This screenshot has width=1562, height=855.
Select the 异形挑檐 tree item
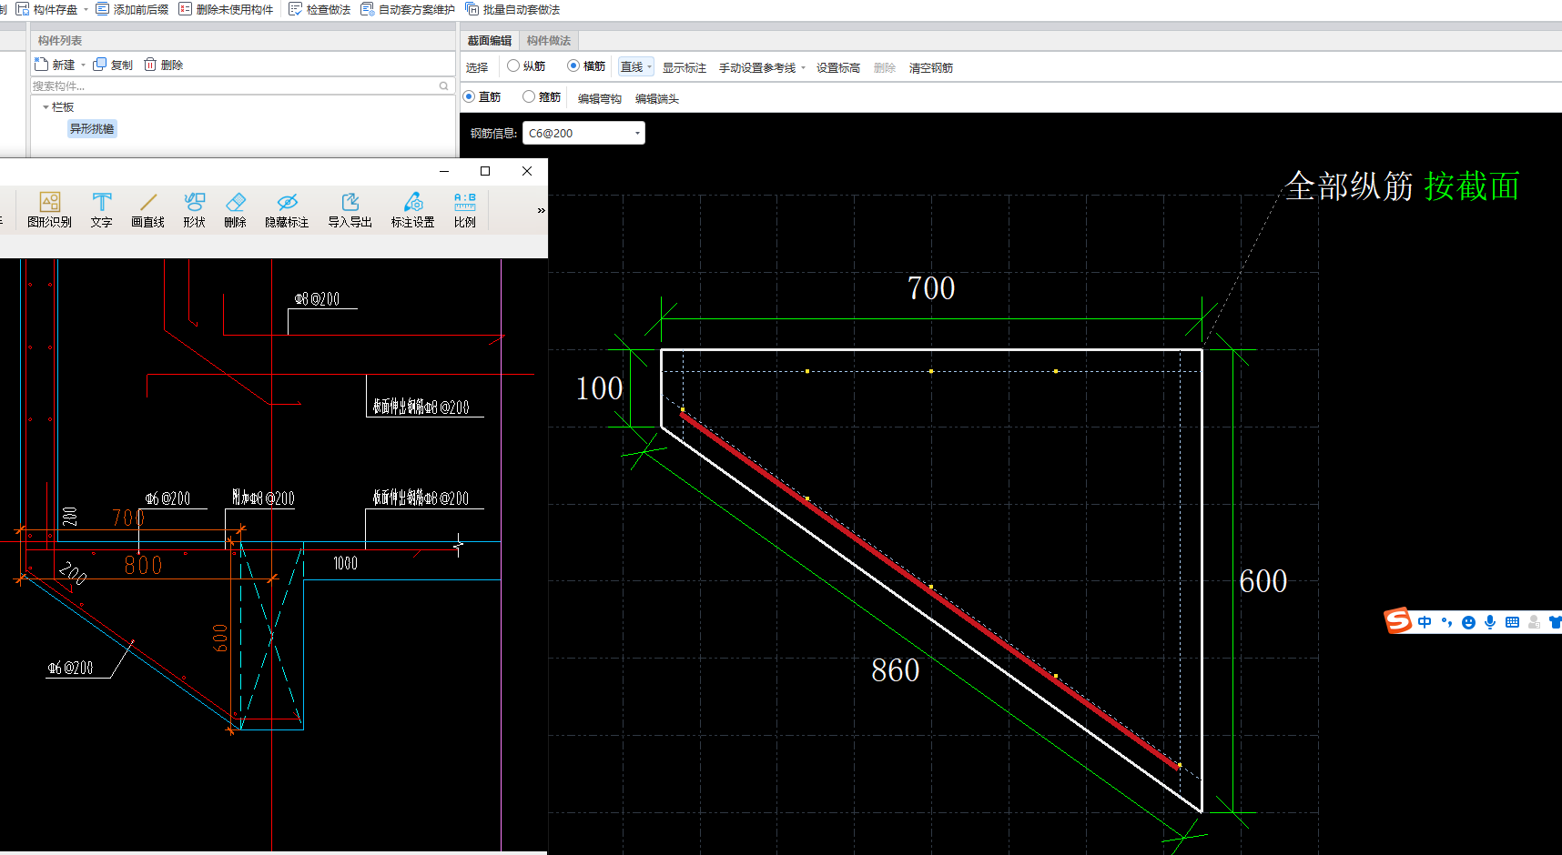[x=92, y=129]
